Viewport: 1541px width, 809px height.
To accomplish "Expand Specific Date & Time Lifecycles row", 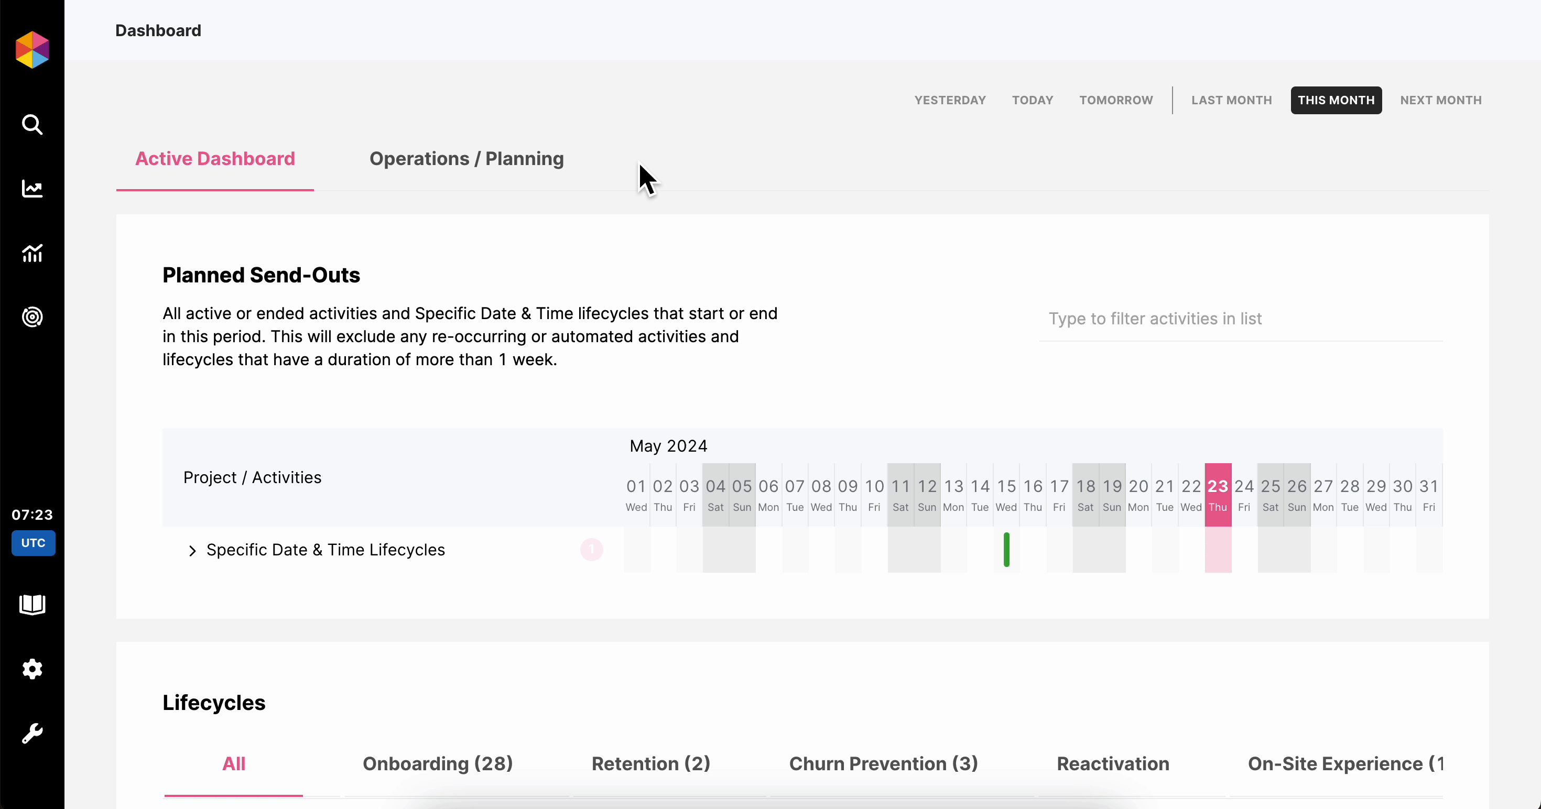I will click(192, 551).
